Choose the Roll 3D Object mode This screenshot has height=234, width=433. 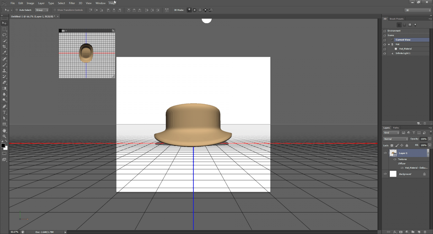(195, 10)
